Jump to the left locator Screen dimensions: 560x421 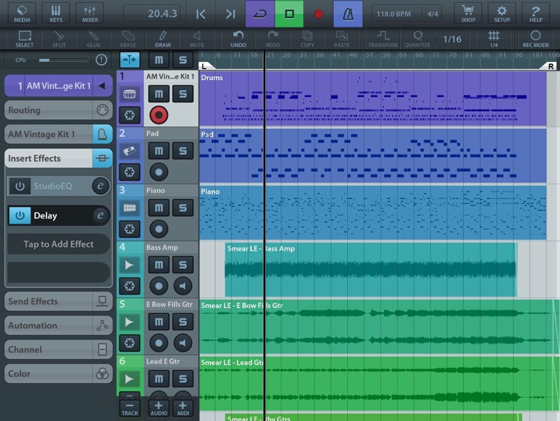click(x=201, y=14)
